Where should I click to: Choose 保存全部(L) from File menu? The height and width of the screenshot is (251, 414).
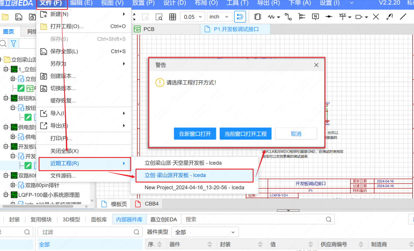point(83,51)
